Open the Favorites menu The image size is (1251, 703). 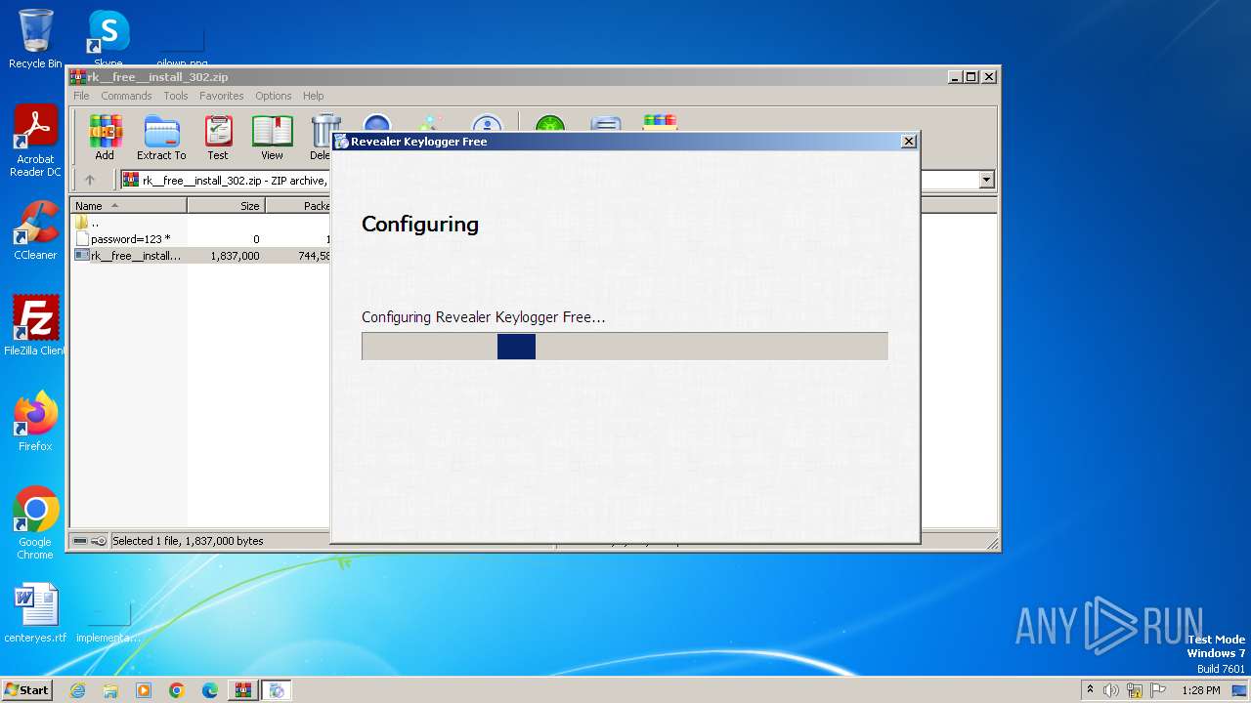point(222,96)
